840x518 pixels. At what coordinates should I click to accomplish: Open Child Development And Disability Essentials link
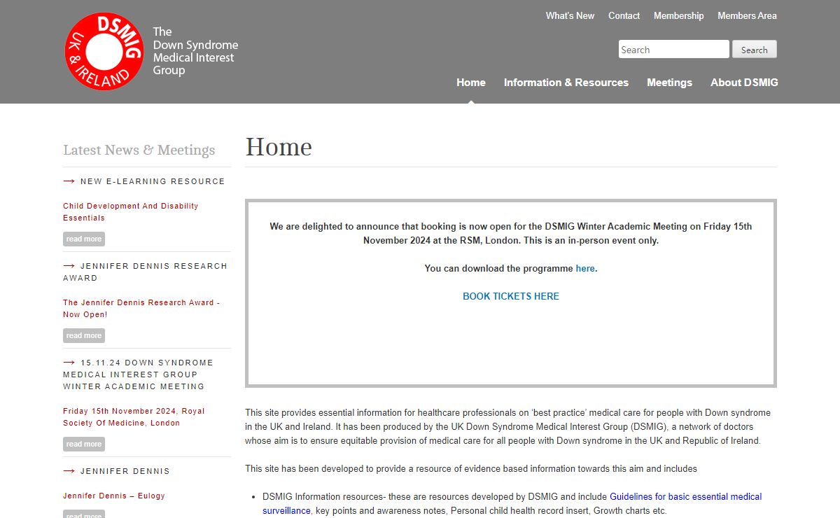131,211
